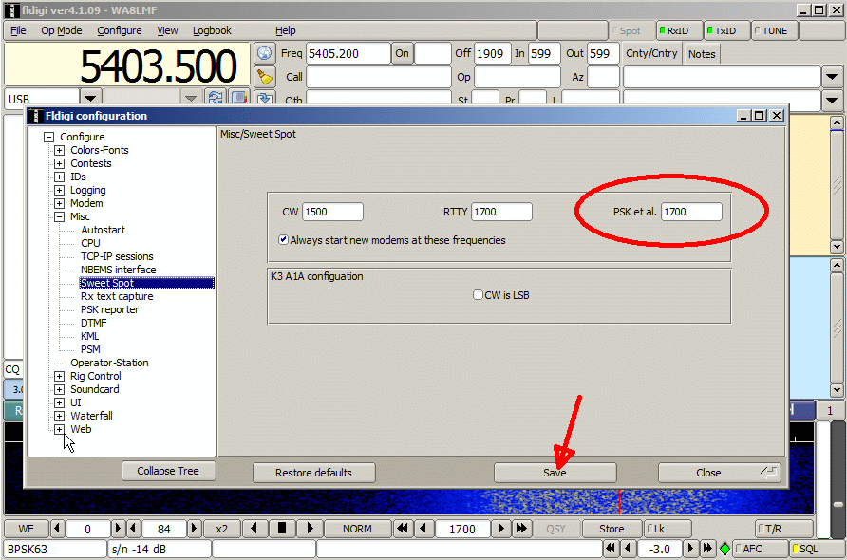Click the left arrow before value 84

[x=134, y=529]
